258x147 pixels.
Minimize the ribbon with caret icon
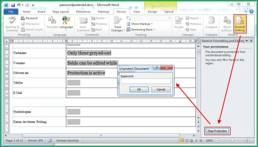[246, 11]
